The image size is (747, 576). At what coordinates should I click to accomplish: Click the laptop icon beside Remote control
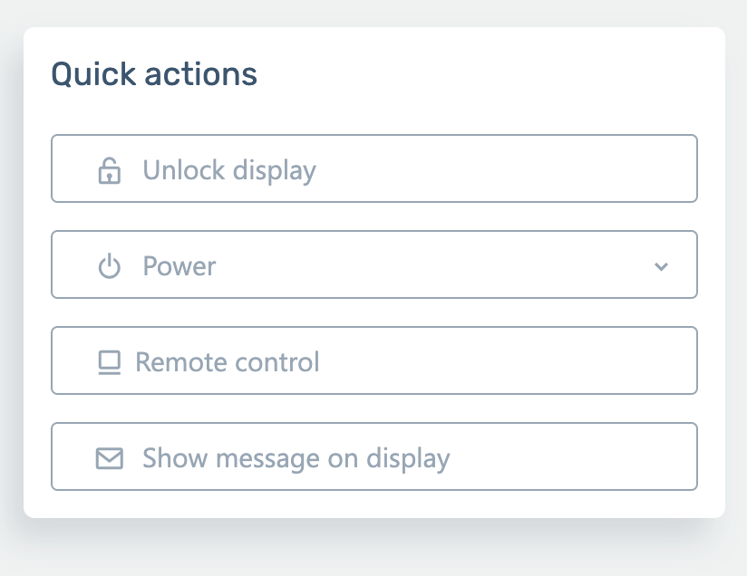(110, 362)
